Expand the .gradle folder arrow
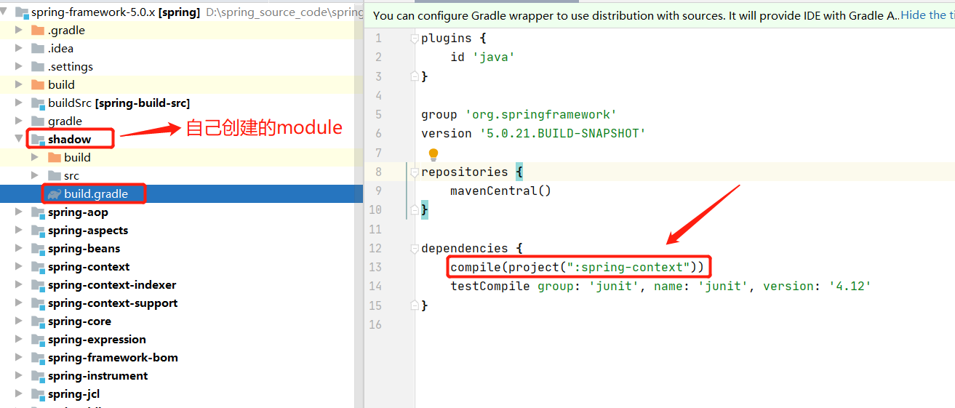Viewport: 955px width, 408px height. [x=19, y=30]
